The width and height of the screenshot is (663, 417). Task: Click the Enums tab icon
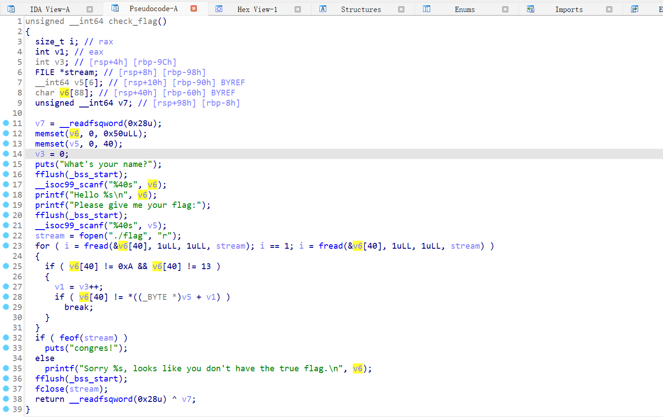coord(427,9)
